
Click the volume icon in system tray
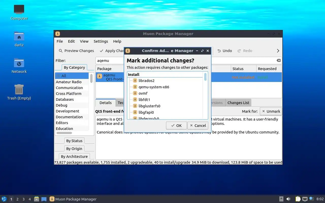pyautogui.click(x=288, y=199)
